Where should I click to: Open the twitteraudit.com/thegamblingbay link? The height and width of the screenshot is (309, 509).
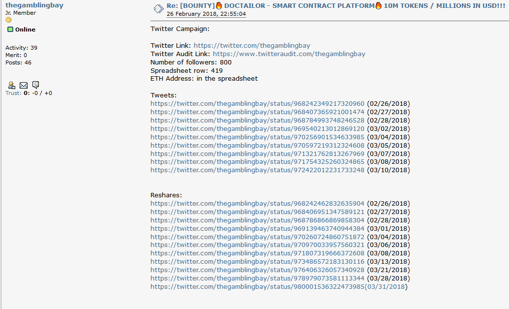[x=289, y=54]
